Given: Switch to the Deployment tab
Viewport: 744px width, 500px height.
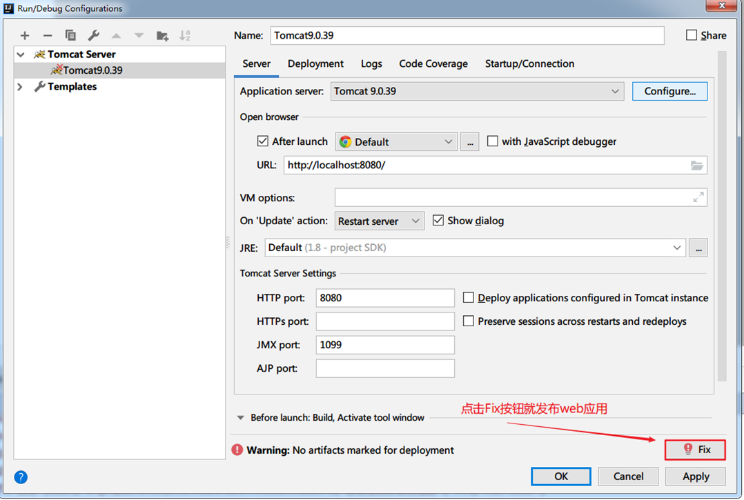Looking at the screenshot, I should 315,64.
